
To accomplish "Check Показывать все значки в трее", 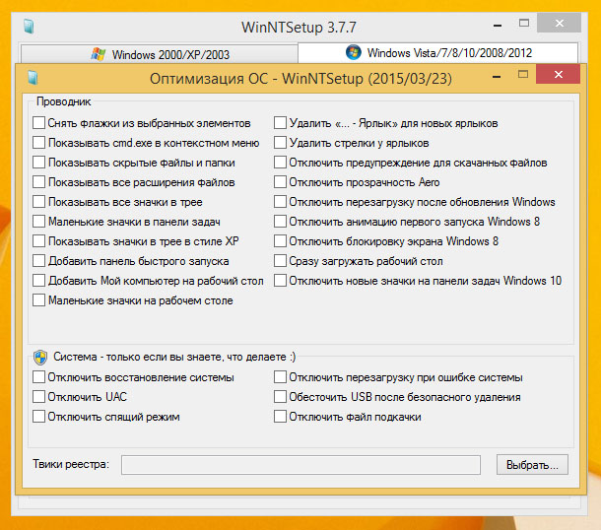I will pos(38,202).
